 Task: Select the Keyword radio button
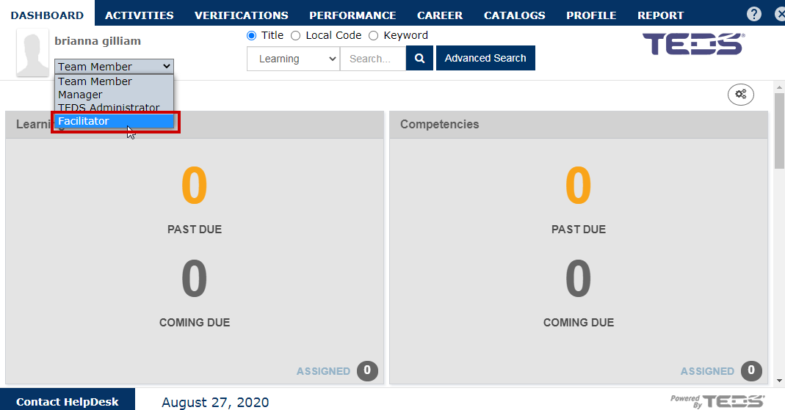pyautogui.click(x=373, y=35)
